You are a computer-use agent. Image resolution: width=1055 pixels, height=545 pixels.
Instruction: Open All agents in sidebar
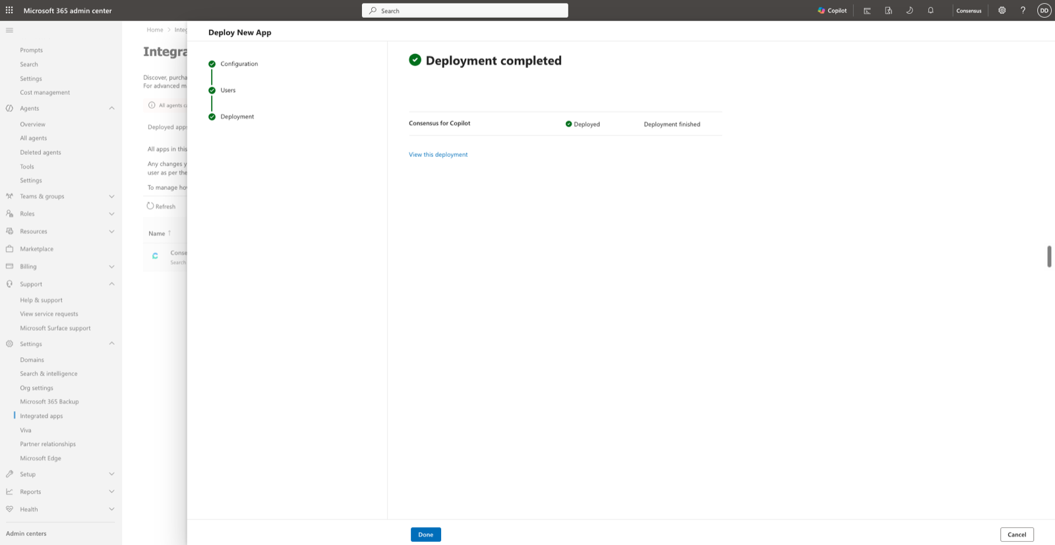(x=33, y=138)
